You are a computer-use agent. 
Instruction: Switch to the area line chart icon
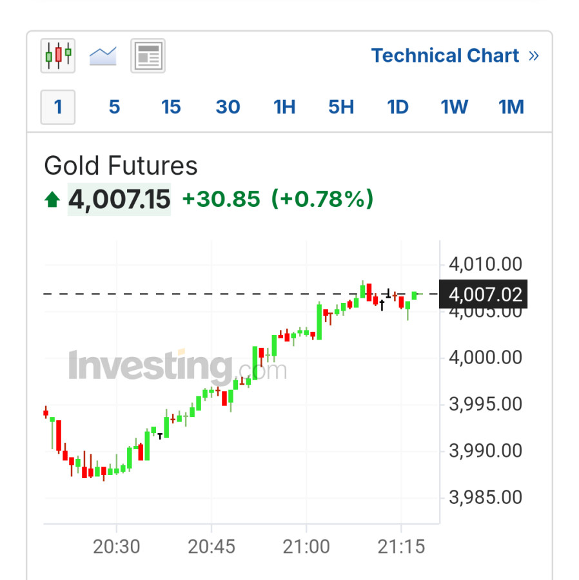[x=103, y=55]
